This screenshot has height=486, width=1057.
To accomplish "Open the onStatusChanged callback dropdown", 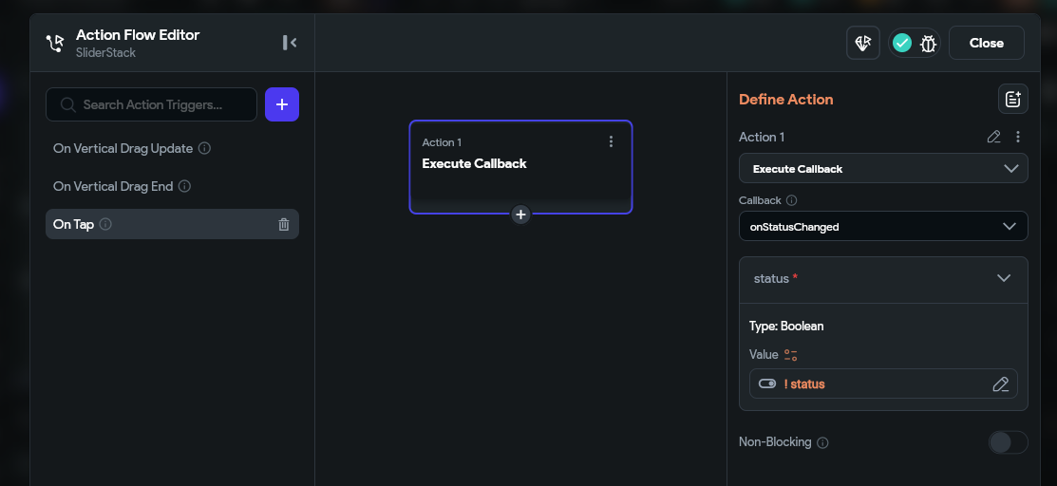I will click(x=883, y=227).
